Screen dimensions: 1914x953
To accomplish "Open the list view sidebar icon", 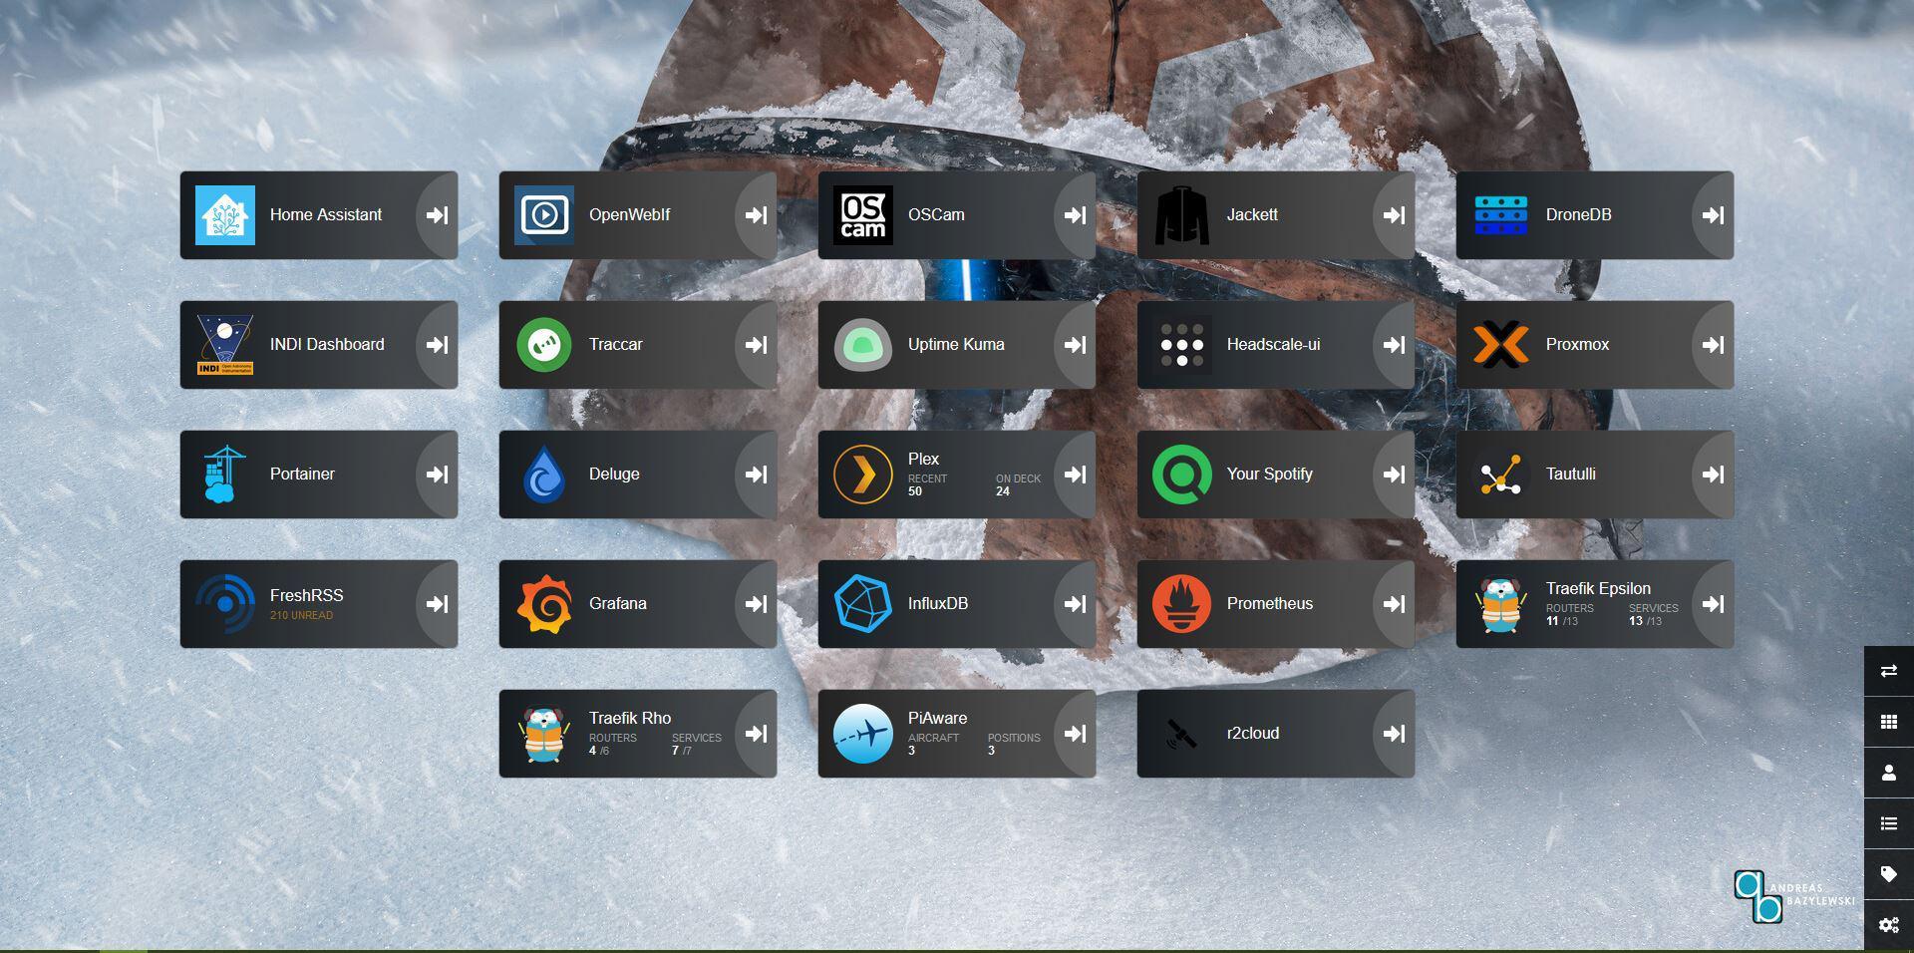I will (1889, 823).
